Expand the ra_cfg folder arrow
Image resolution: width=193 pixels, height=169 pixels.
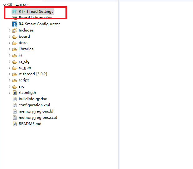(9, 61)
